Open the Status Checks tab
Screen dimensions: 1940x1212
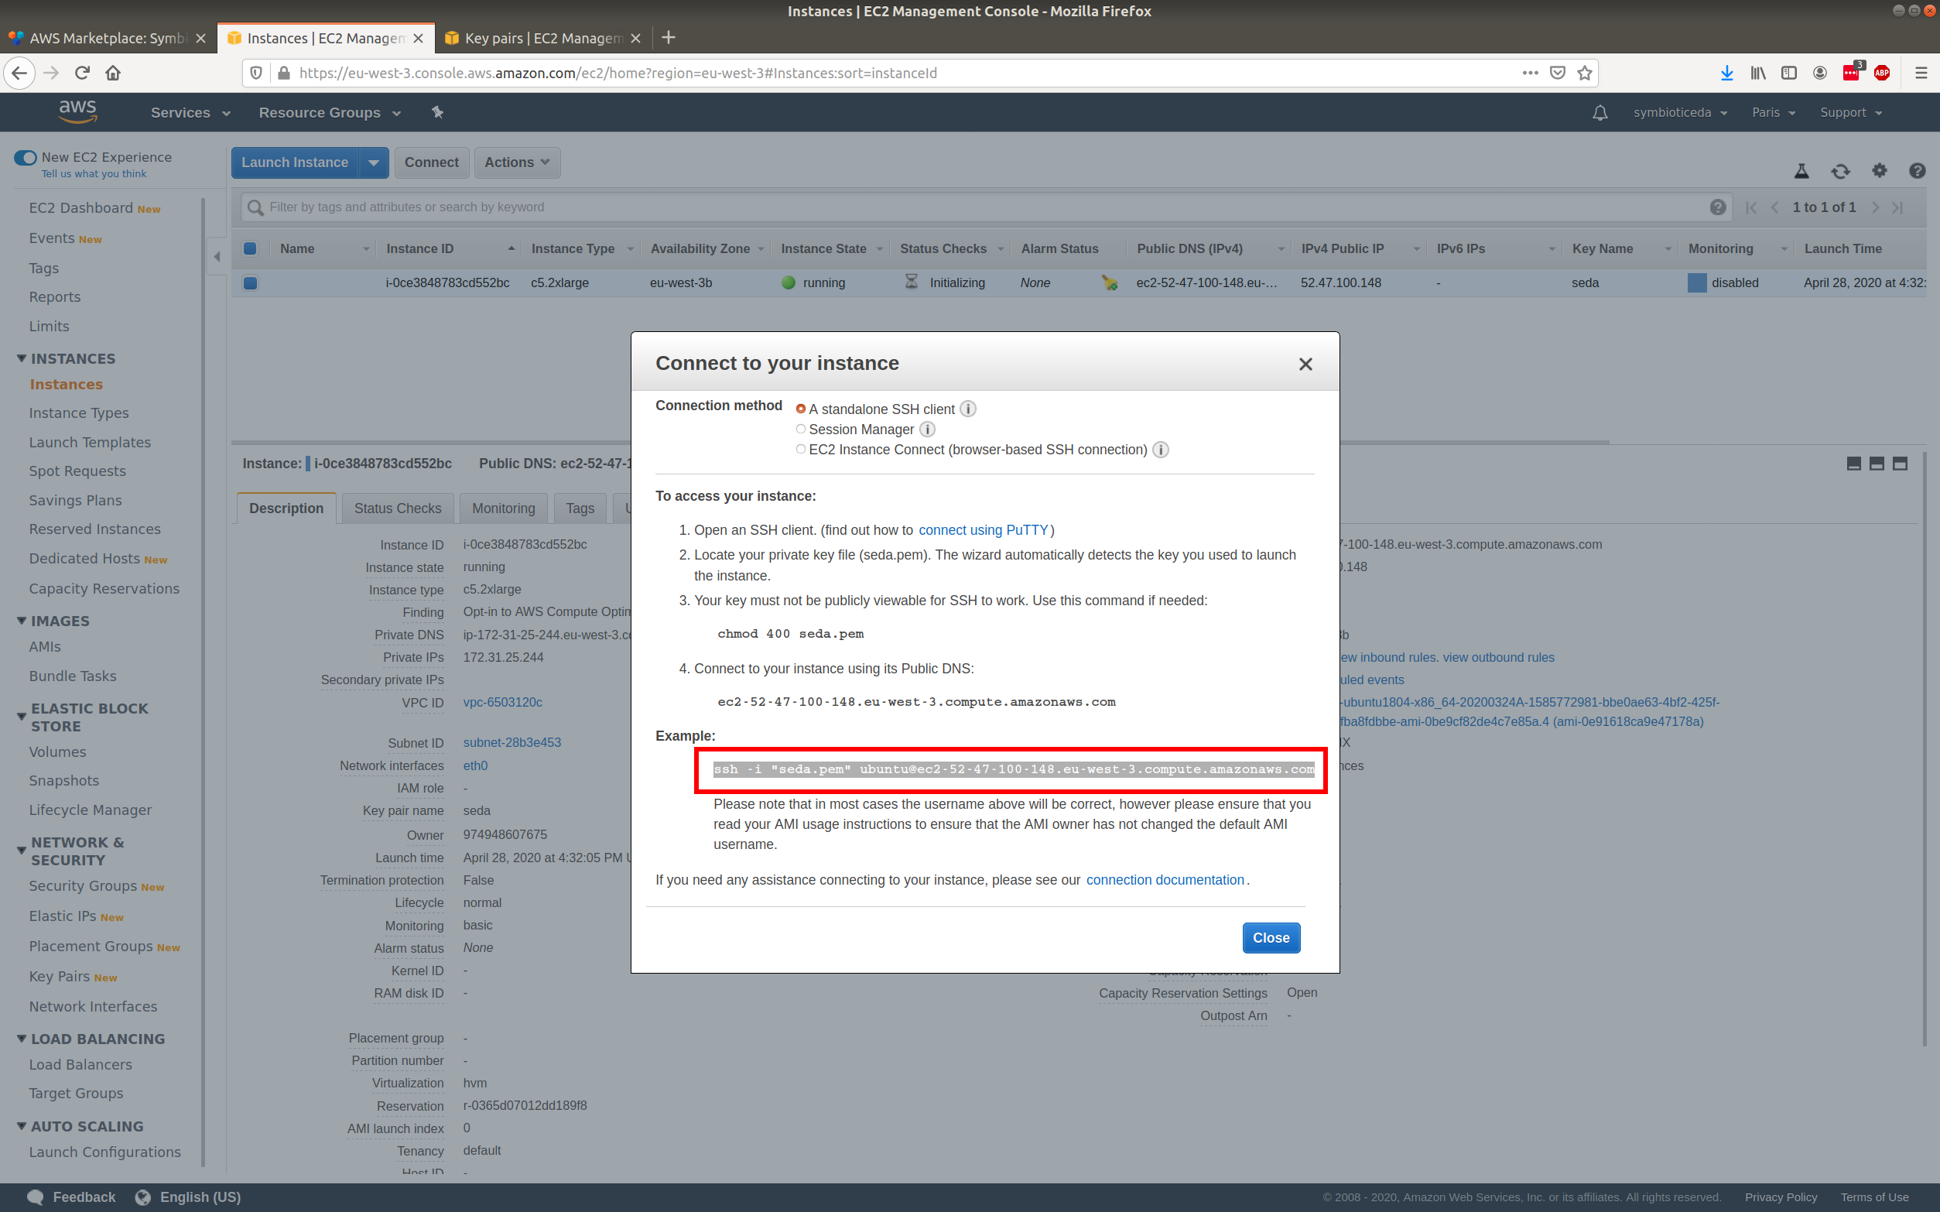(x=398, y=508)
